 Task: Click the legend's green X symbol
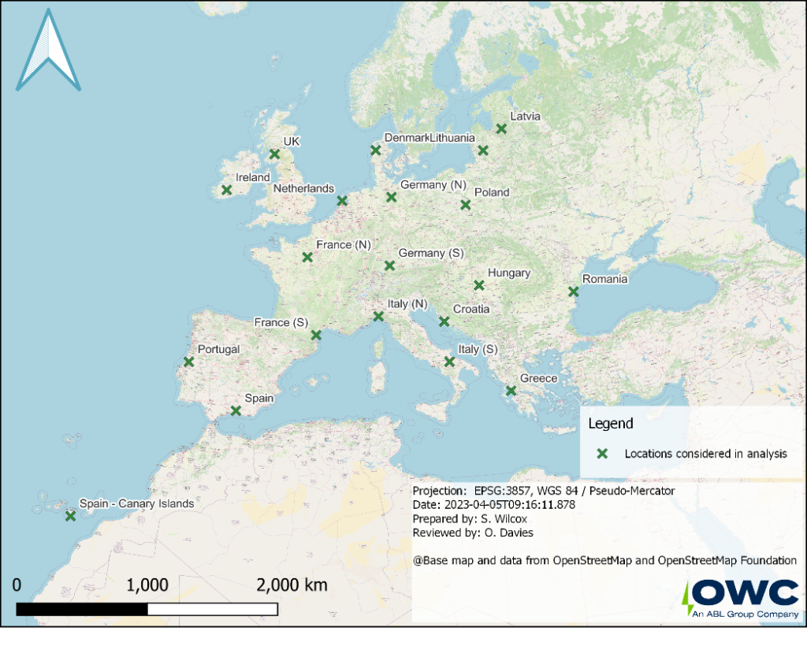point(602,454)
